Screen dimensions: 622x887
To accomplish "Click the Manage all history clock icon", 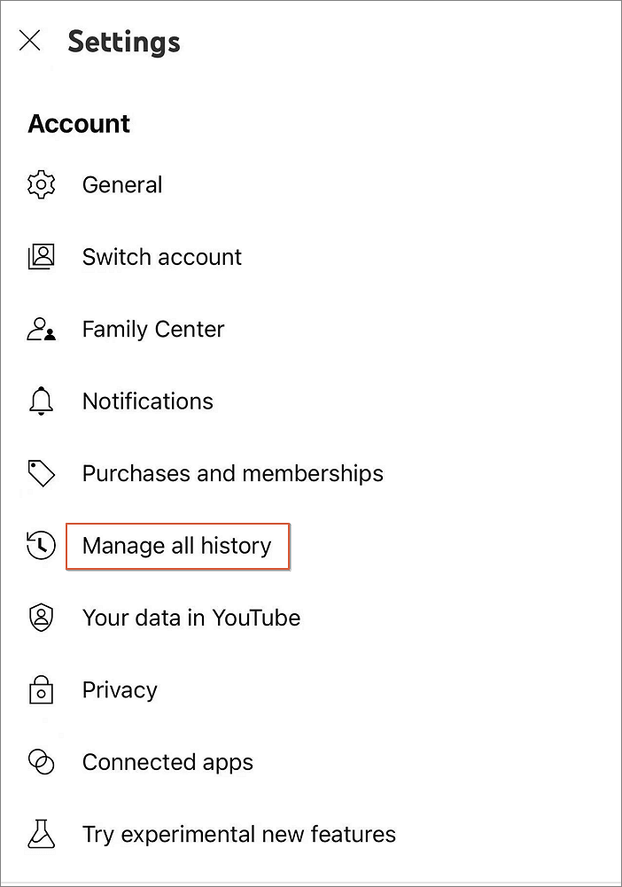I will point(41,546).
